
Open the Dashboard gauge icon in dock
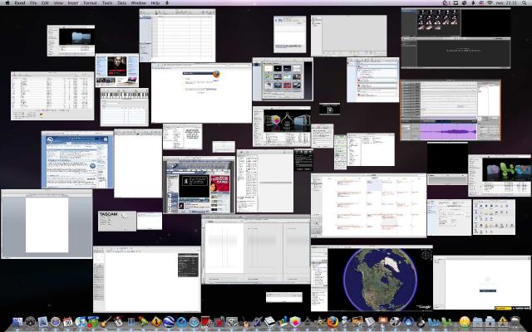pyautogui.click(x=30, y=322)
